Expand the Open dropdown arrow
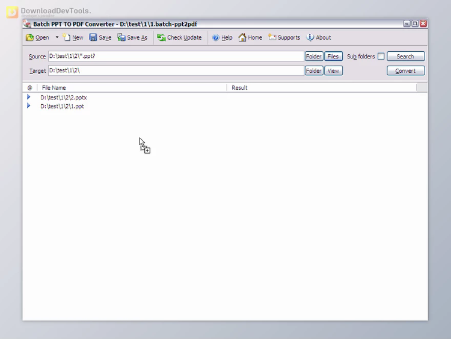The height and width of the screenshot is (339, 451). [x=57, y=37]
